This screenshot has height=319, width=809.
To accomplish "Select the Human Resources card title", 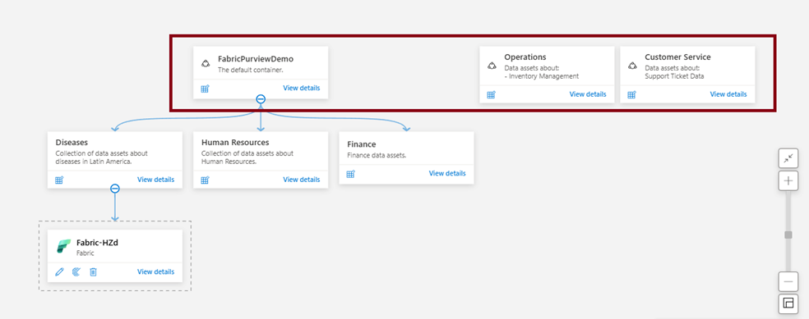I will tap(235, 143).
